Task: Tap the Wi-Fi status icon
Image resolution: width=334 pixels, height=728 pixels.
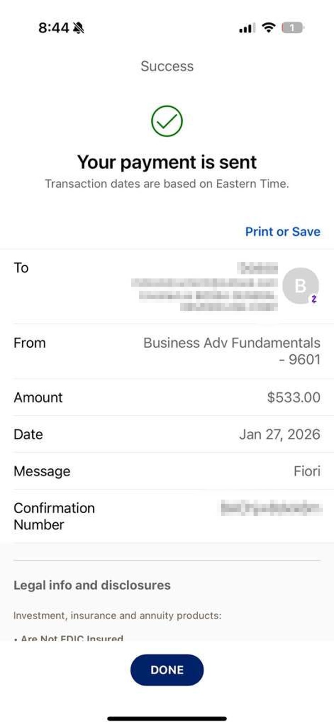Action: pyautogui.click(x=269, y=28)
